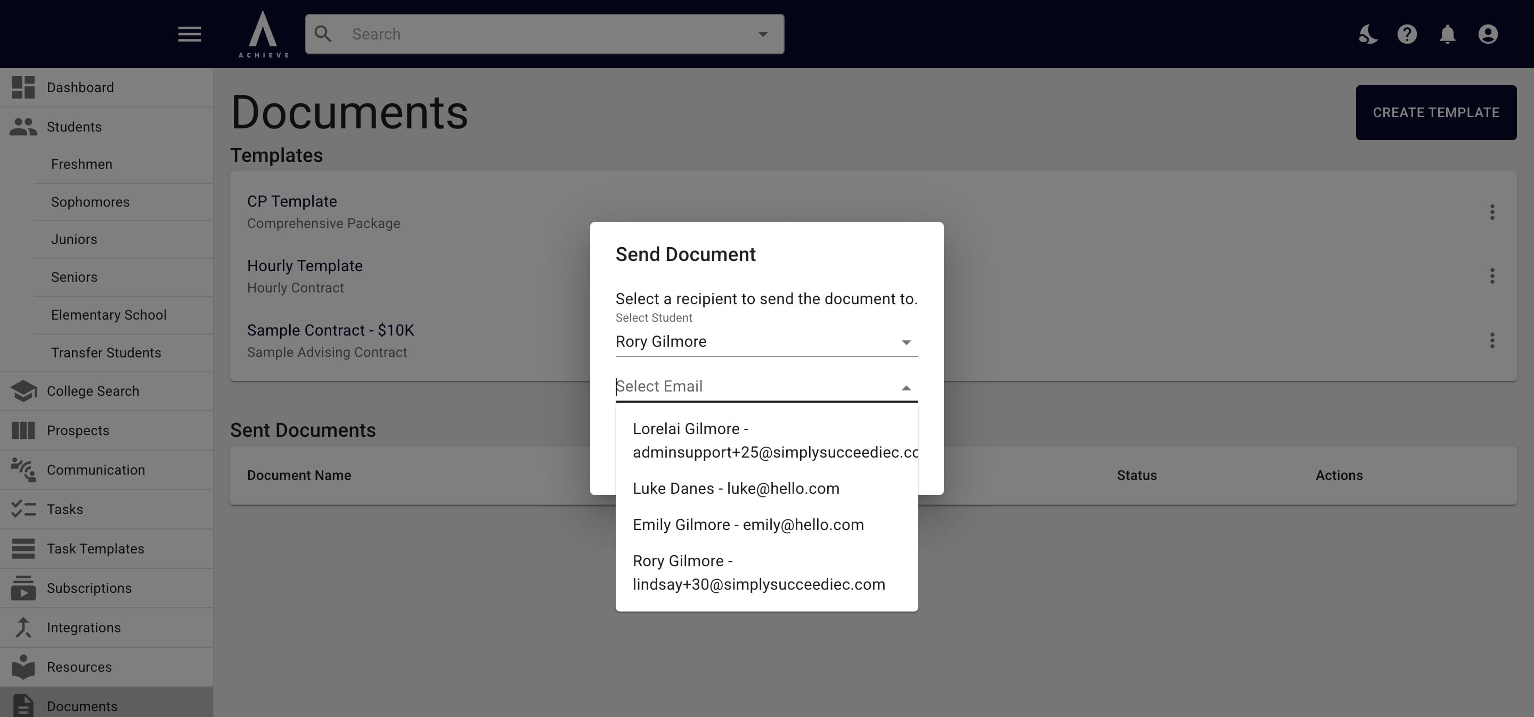Click the Resources book icon
The image size is (1534, 717).
point(23,667)
